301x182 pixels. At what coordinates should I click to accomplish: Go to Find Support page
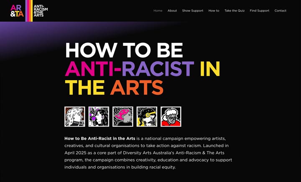[260, 11]
